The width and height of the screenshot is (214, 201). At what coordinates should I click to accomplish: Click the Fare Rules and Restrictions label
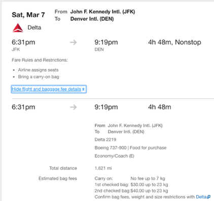[40, 60]
